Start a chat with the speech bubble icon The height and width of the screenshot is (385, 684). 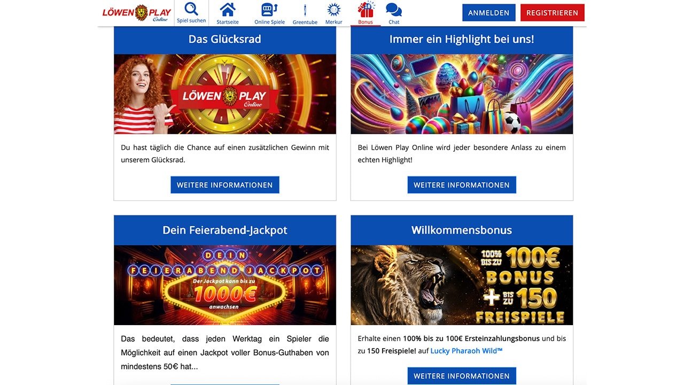[394, 9]
